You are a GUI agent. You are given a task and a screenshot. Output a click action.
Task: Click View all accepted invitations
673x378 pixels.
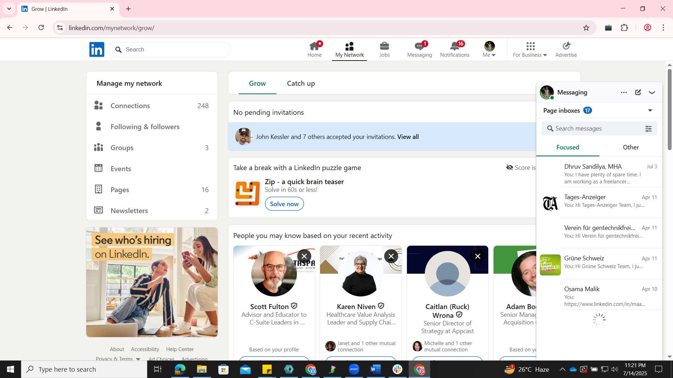[408, 137]
